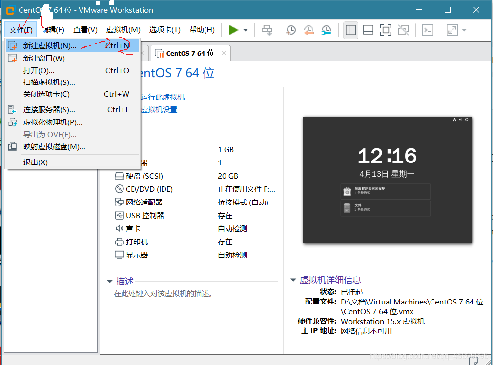The width and height of the screenshot is (493, 365).
Task: Select the 显示器 device row
Action: [x=196, y=255]
